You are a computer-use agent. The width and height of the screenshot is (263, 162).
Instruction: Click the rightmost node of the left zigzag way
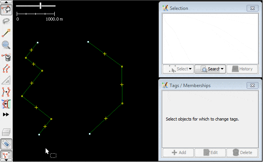coord(51,119)
